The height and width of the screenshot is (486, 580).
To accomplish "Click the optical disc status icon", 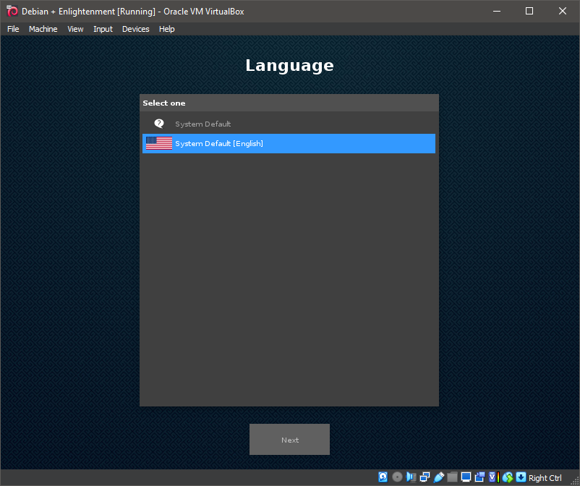I will [397, 477].
